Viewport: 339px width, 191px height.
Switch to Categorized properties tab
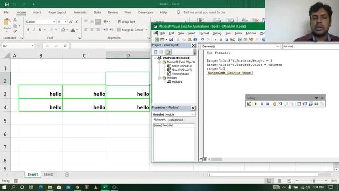[176, 120]
